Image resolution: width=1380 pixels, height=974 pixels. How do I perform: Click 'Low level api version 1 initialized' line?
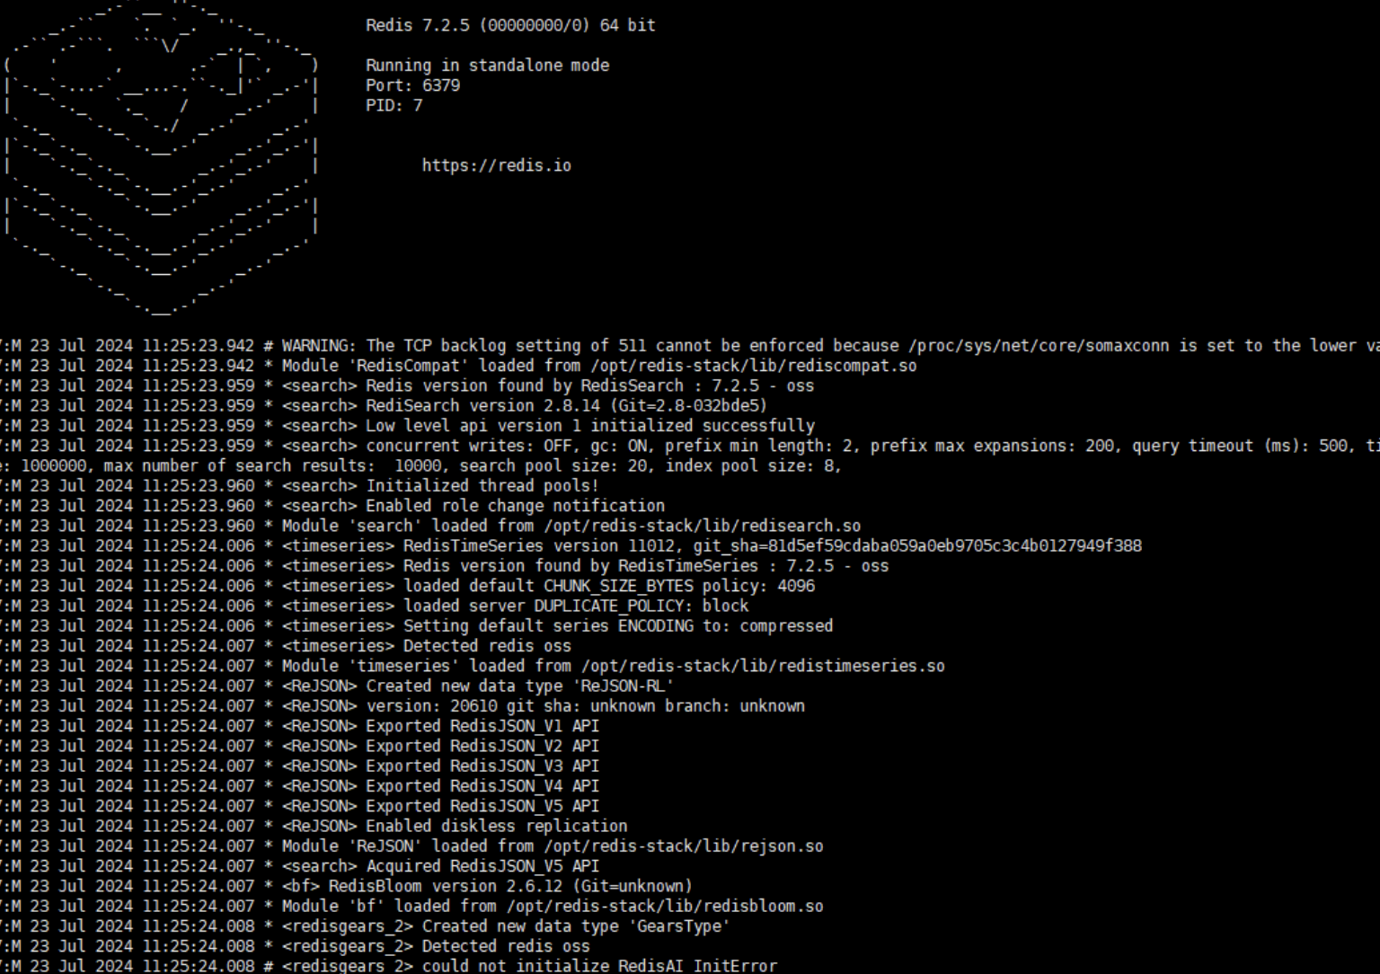(x=407, y=426)
